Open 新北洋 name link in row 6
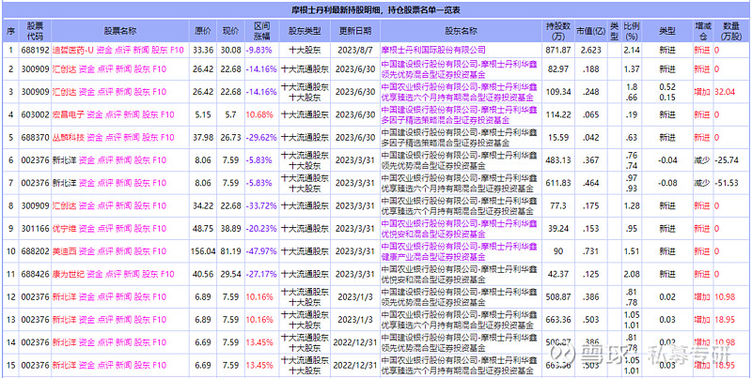This screenshot has width=752, height=378. point(64,159)
